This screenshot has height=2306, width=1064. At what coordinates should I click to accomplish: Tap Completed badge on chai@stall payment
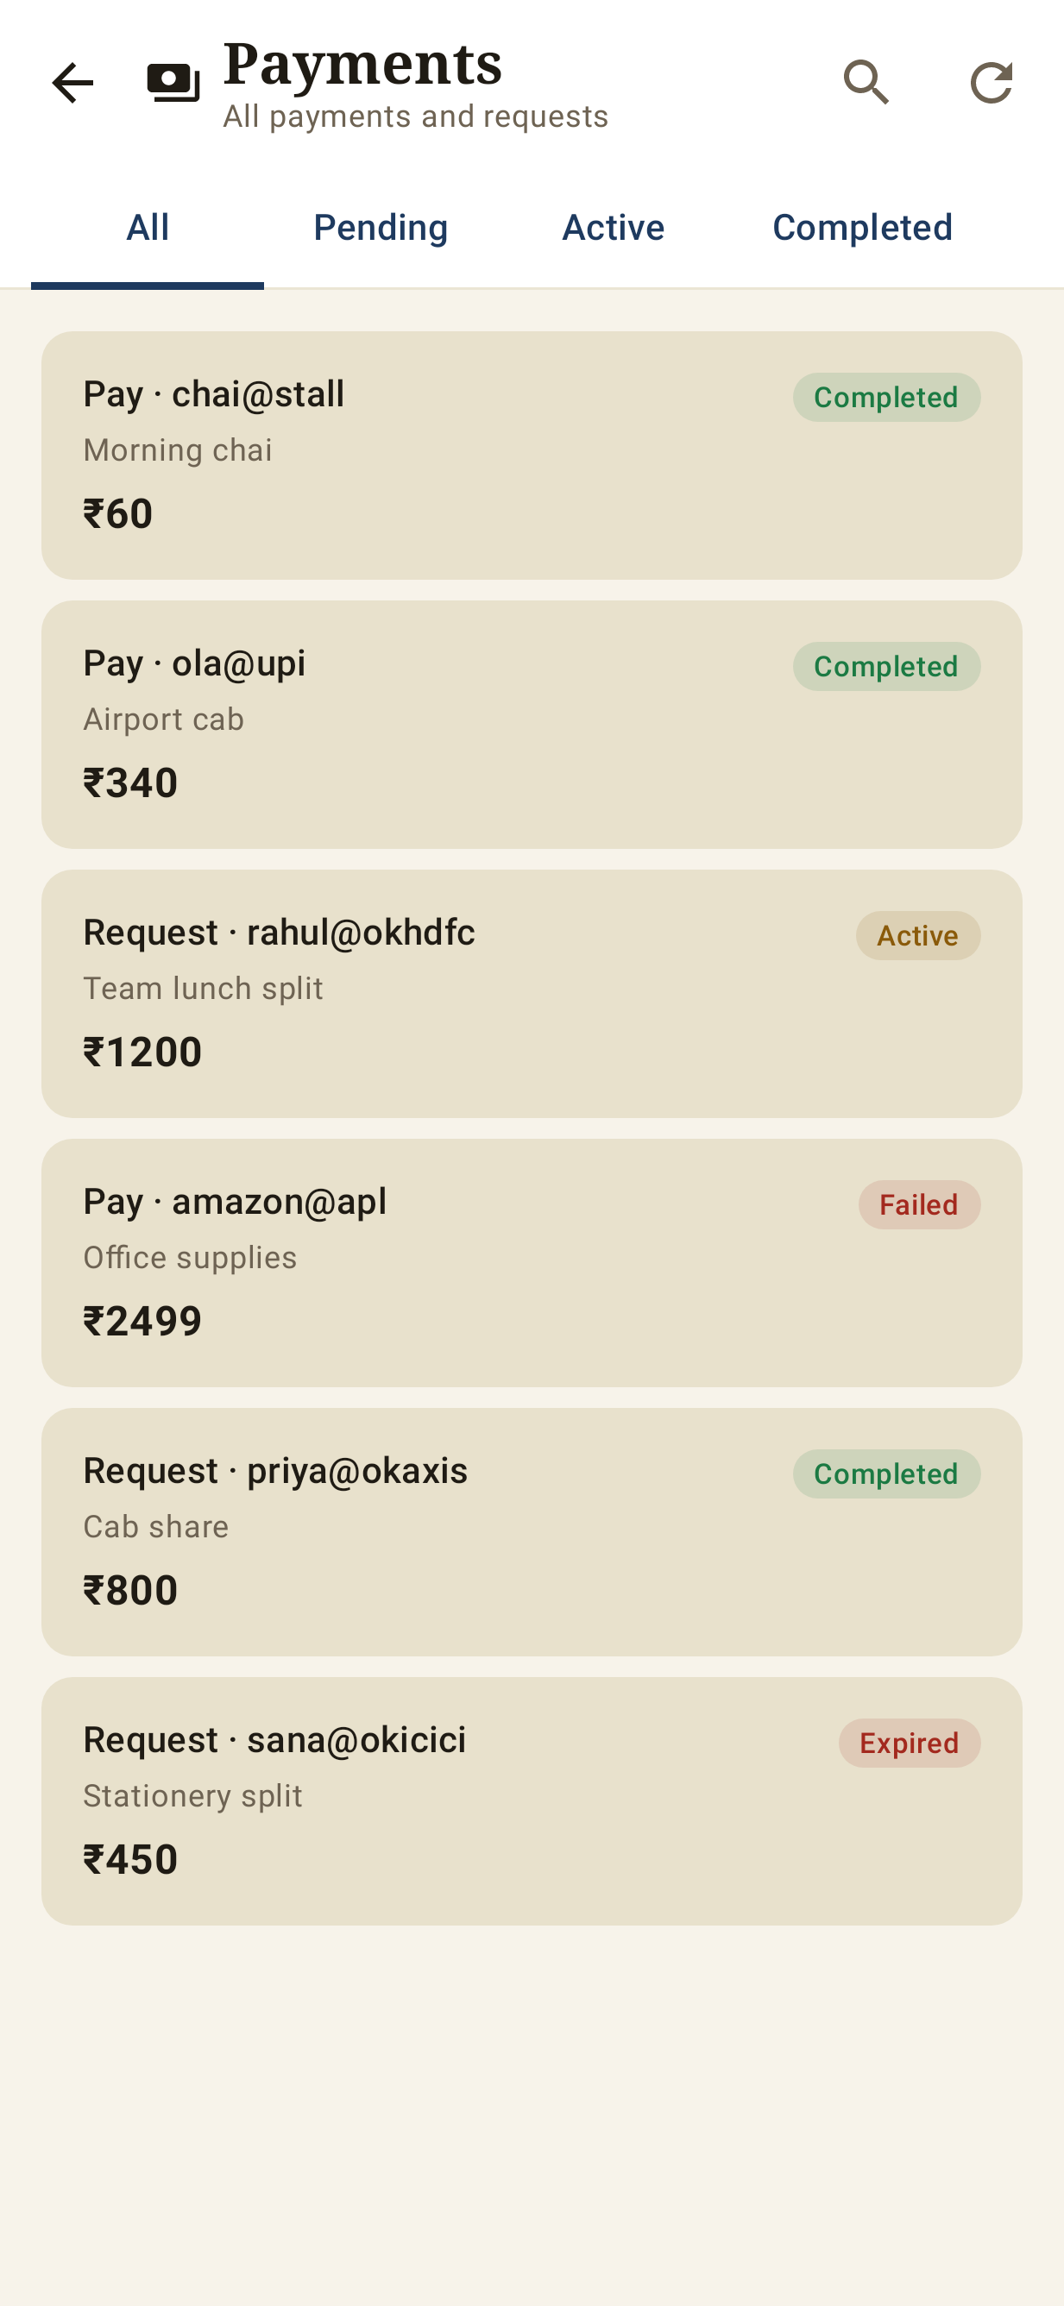click(885, 398)
